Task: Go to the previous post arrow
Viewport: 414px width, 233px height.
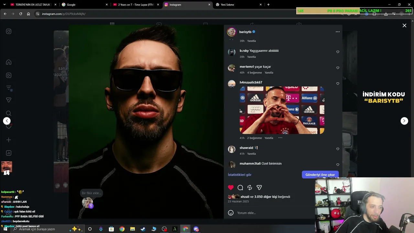Action: click(x=7, y=121)
